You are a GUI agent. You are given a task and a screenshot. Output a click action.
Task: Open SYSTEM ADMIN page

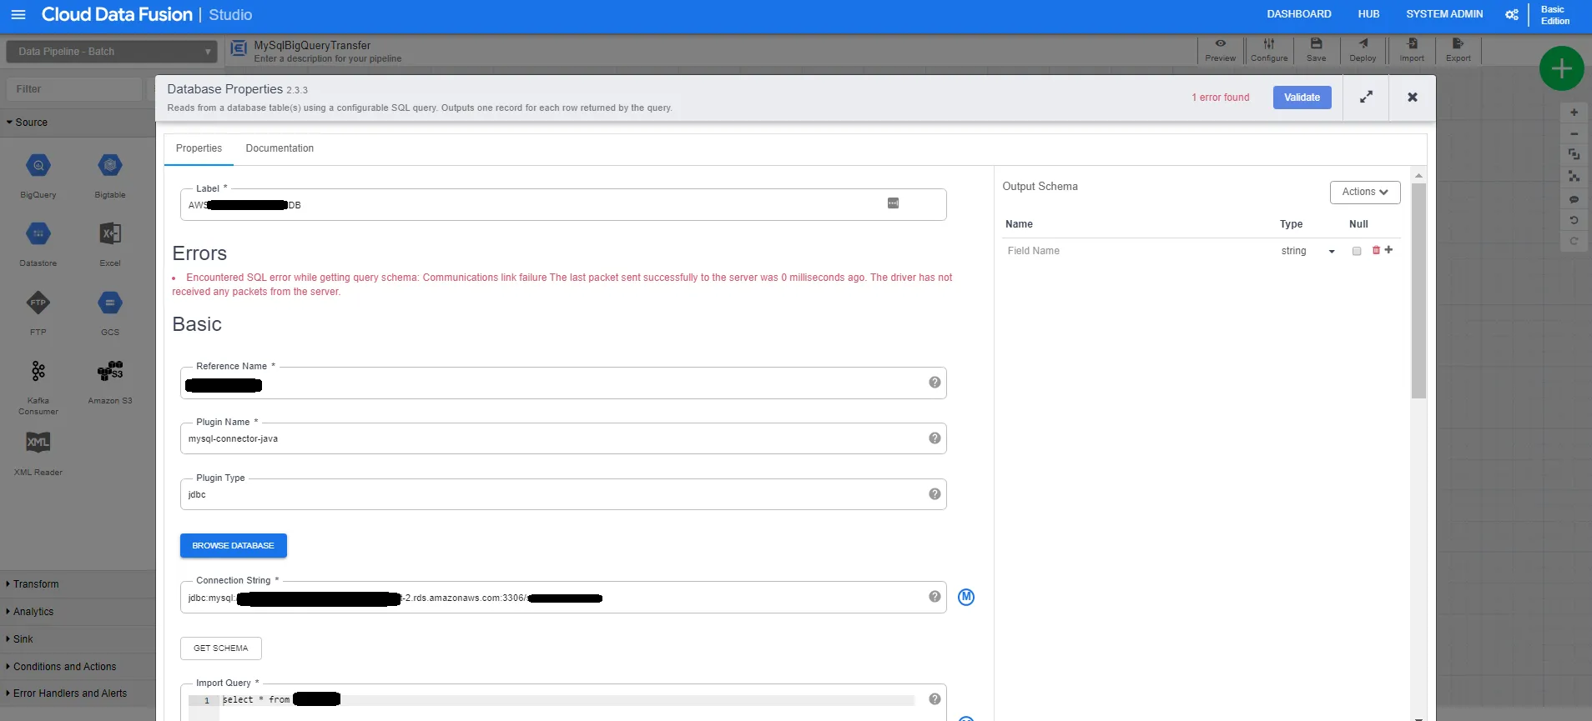click(x=1444, y=14)
